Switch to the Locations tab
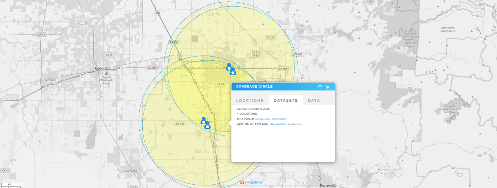 point(250,101)
